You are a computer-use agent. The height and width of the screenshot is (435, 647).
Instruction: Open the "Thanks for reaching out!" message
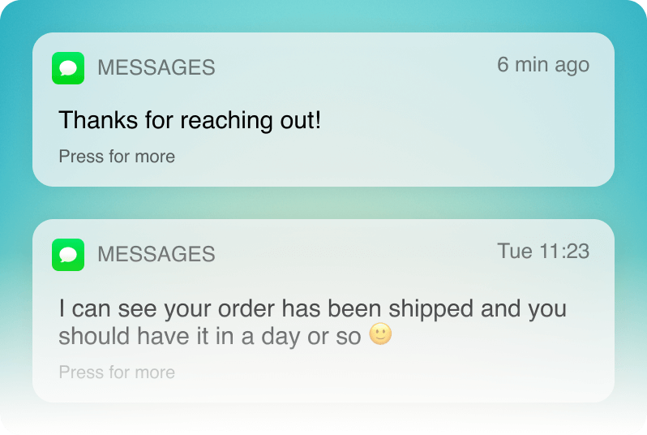190,121
